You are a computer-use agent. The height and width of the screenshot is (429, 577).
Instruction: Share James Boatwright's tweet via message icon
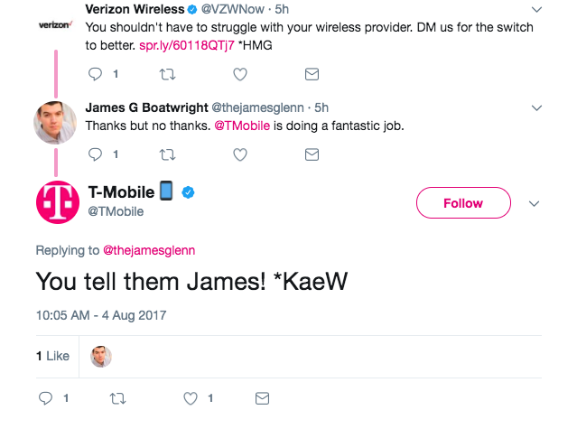[312, 154]
